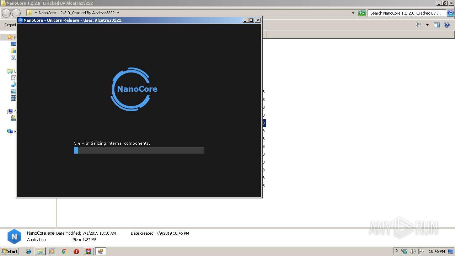Select the Music library icon
The width and height of the screenshot is (455, 256).
14,85
